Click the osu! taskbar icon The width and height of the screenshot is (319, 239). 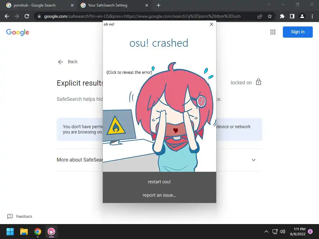tap(51, 232)
